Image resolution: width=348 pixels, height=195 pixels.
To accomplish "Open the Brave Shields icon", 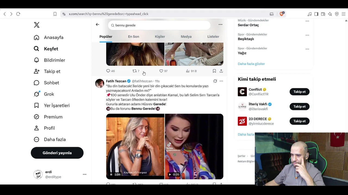I will [282, 14].
